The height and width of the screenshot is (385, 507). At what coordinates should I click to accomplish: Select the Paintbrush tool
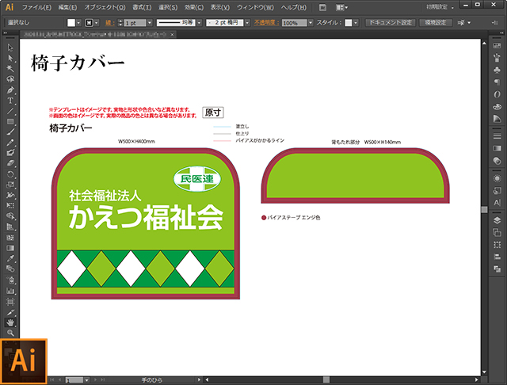tap(10, 132)
